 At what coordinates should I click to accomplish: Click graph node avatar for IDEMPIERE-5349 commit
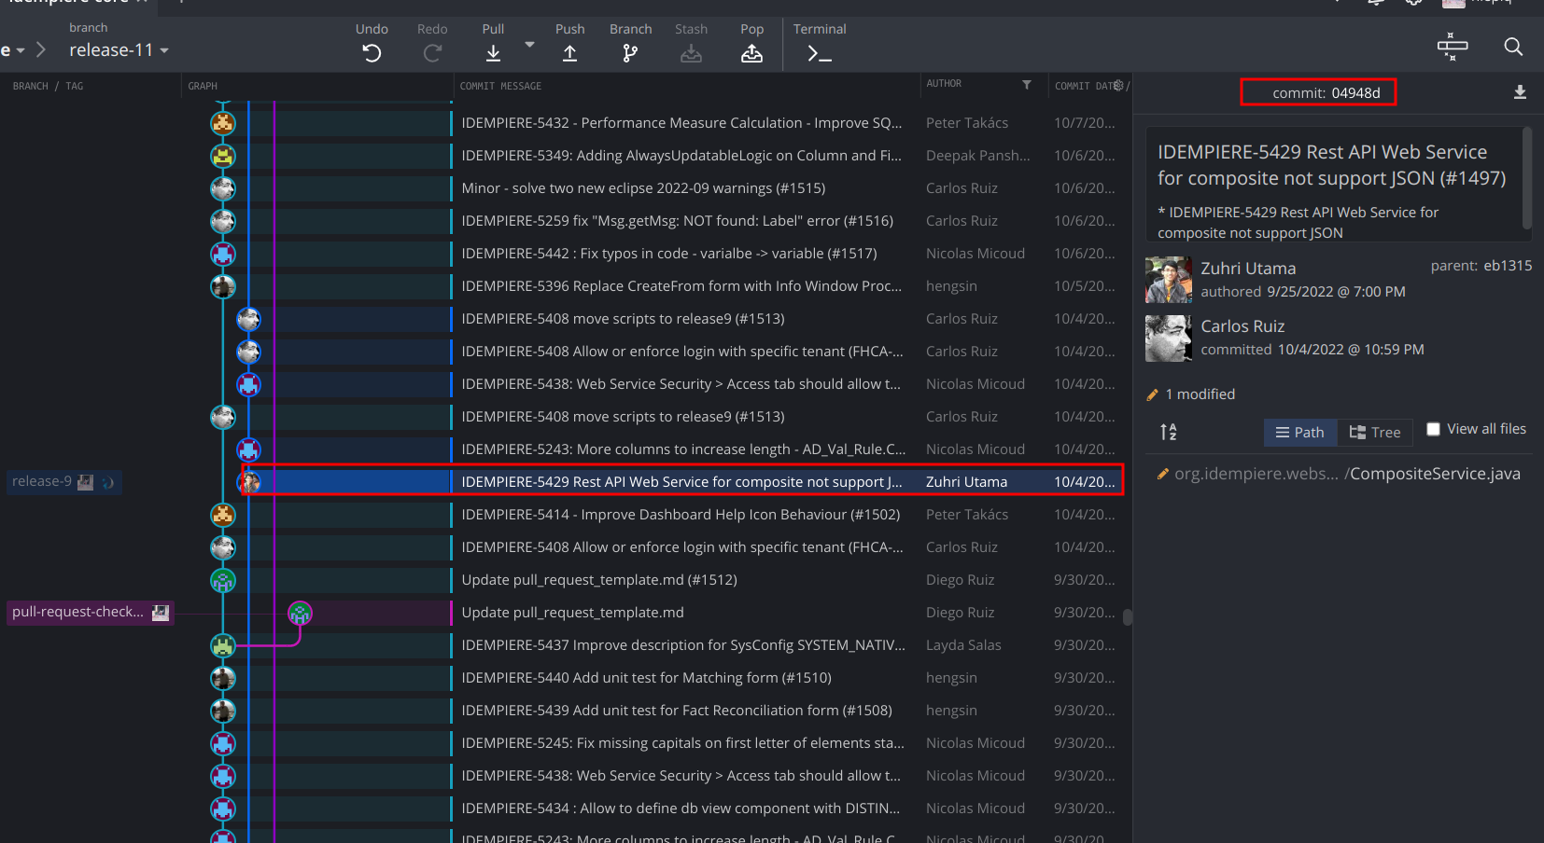click(x=222, y=156)
